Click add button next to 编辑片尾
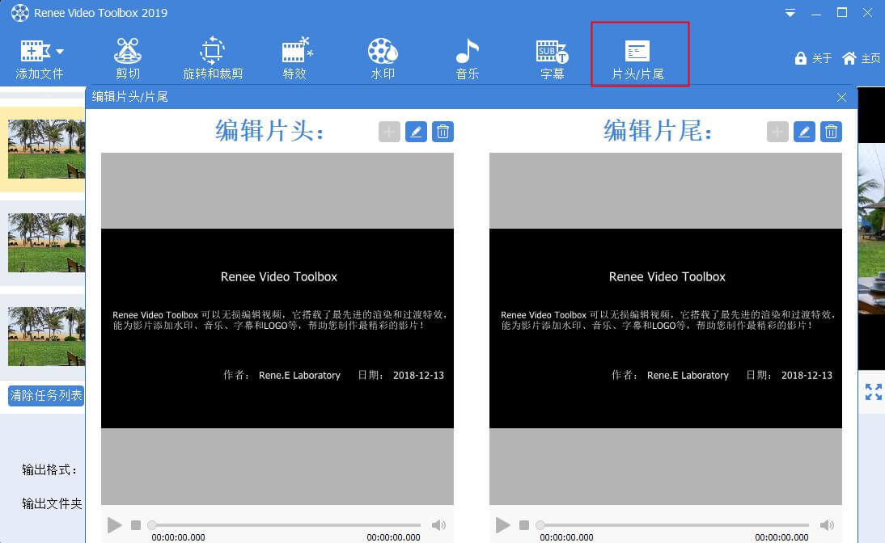 pos(777,132)
